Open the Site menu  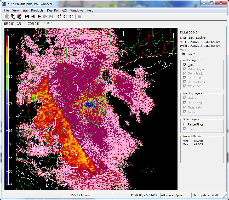pyautogui.click(x=25, y=10)
